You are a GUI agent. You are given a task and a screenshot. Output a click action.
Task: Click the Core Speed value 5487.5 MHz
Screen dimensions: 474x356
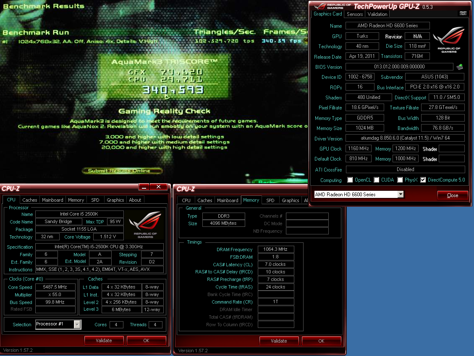tap(55, 287)
